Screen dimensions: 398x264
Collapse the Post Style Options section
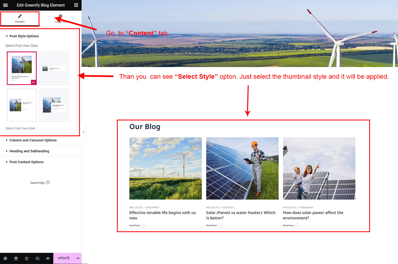point(24,36)
